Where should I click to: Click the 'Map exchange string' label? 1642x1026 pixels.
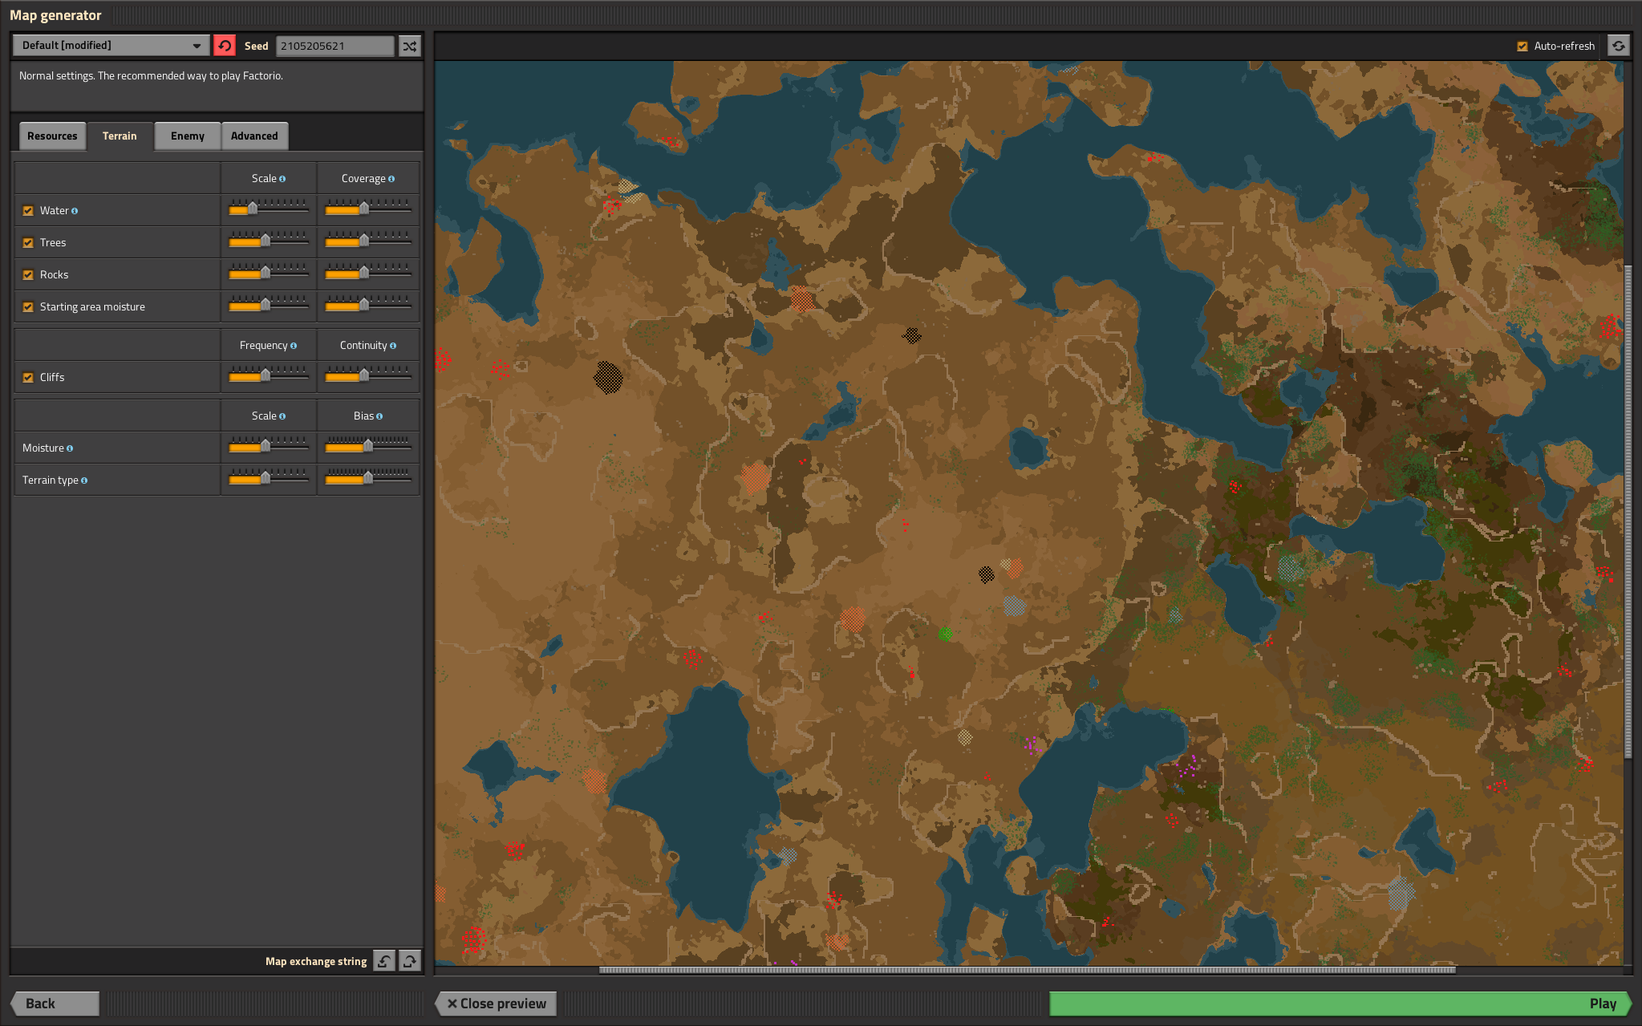point(316,962)
